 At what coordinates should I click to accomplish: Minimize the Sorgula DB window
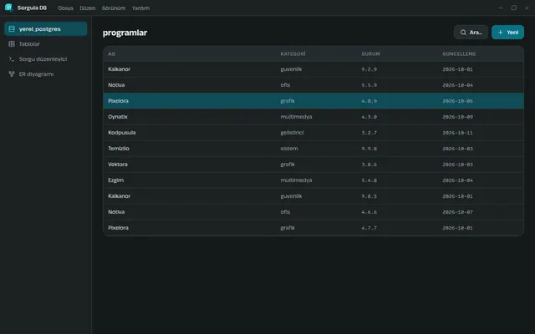pos(501,8)
